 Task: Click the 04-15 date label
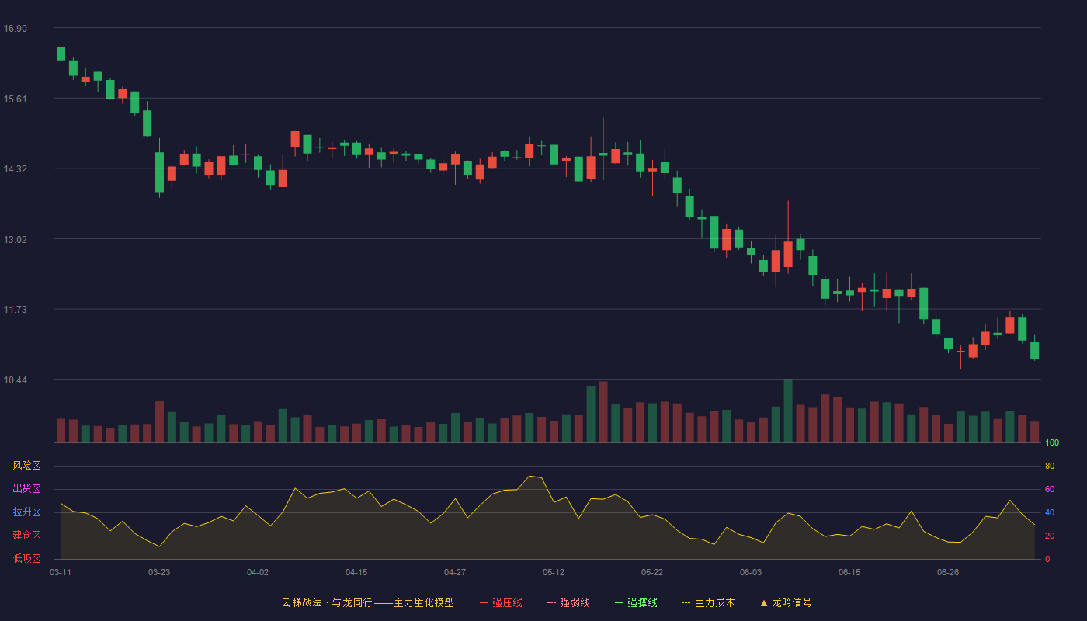(356, 572)
